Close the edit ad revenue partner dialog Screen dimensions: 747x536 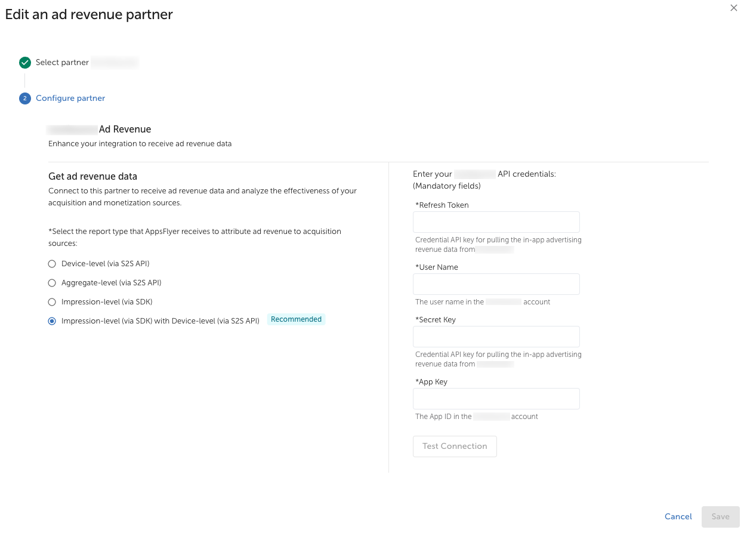(734, 8)
